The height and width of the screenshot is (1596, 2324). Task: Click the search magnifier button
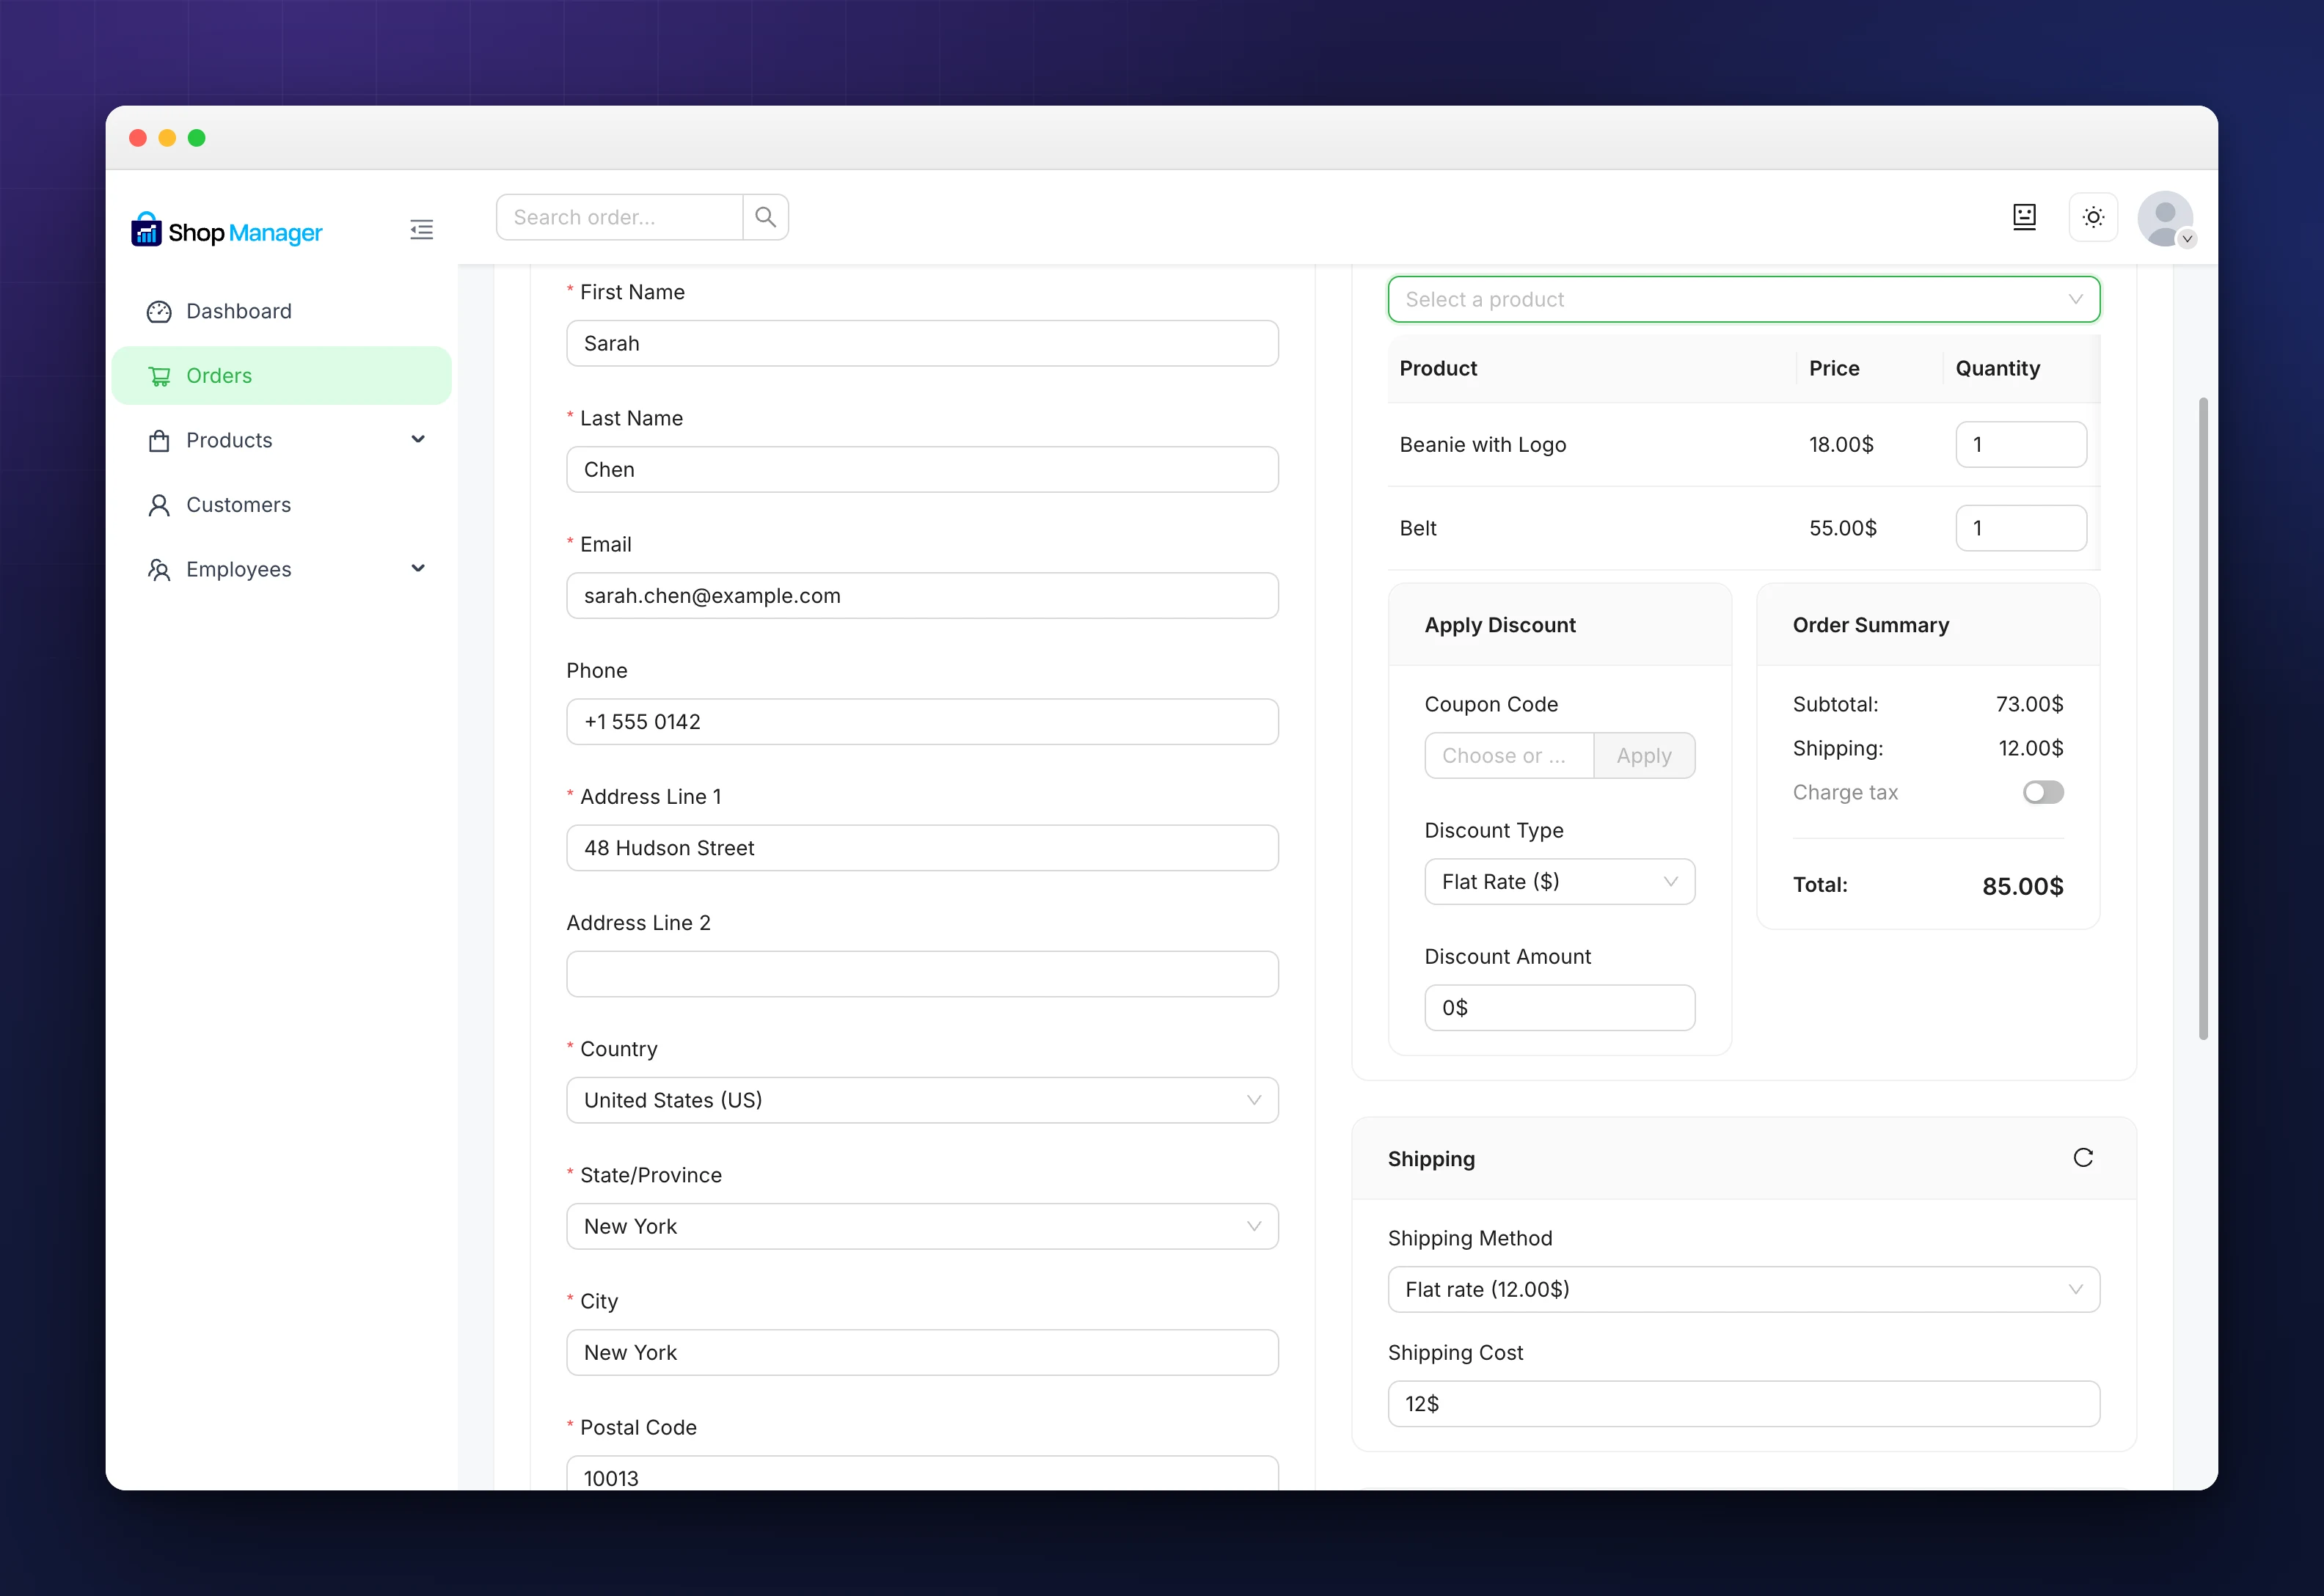(766, 217)
